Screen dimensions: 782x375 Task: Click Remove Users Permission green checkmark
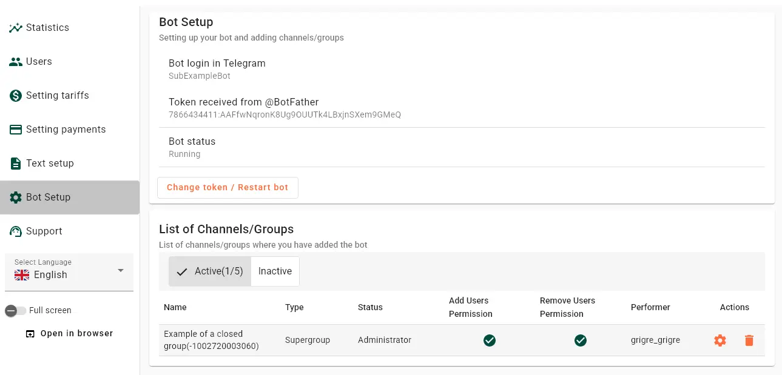[581, 340]
